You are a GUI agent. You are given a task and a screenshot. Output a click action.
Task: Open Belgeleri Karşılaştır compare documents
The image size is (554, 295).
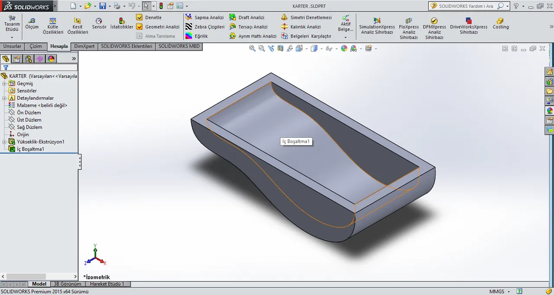[306, 36]
